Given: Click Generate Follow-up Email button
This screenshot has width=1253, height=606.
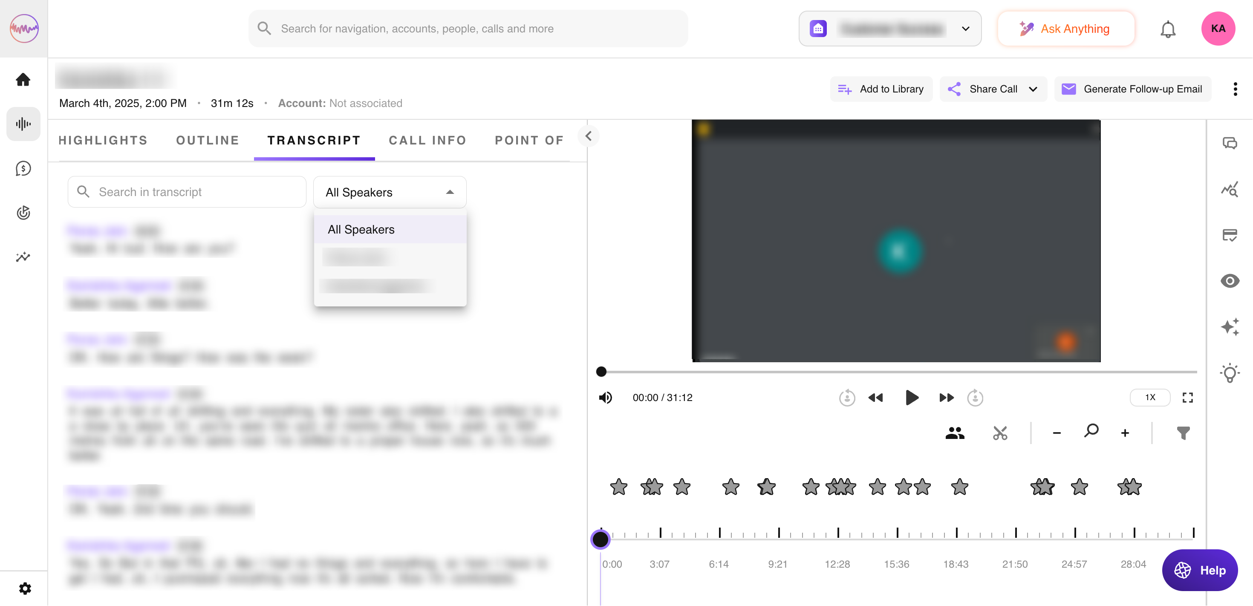Looking at the screenshot, I should 1132,89.
